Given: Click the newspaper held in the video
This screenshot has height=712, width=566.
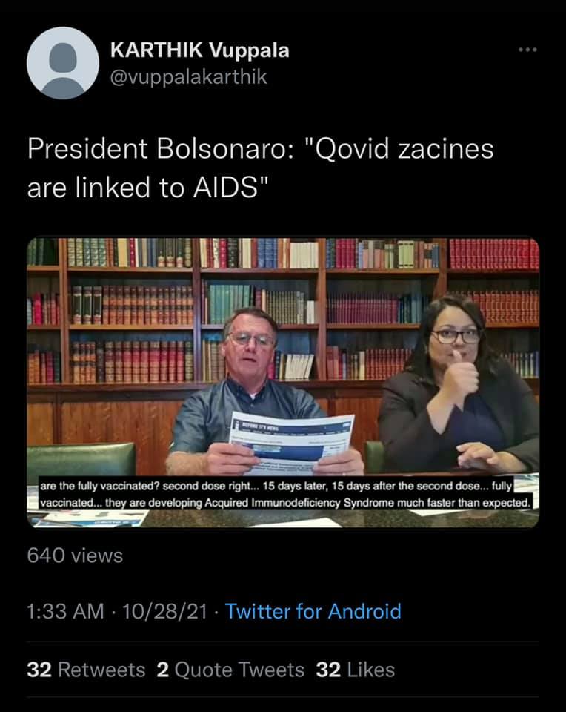Looking at the screenshot, I should point(290,442).
